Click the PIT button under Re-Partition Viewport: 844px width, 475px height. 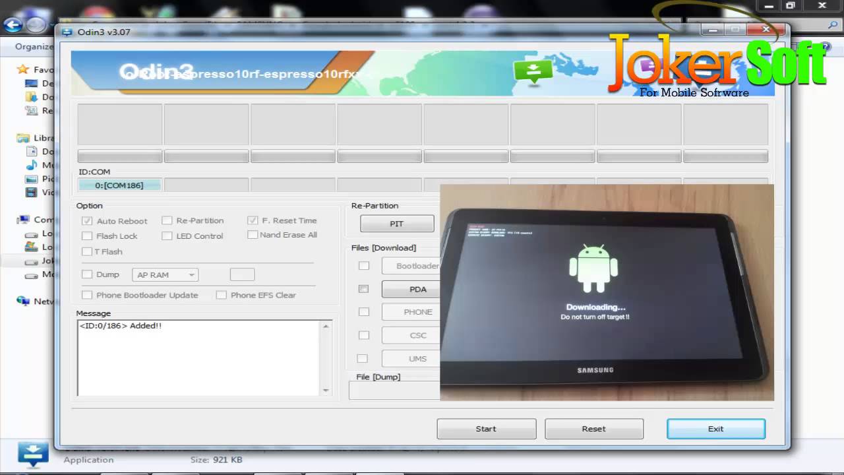coord(397,224)
